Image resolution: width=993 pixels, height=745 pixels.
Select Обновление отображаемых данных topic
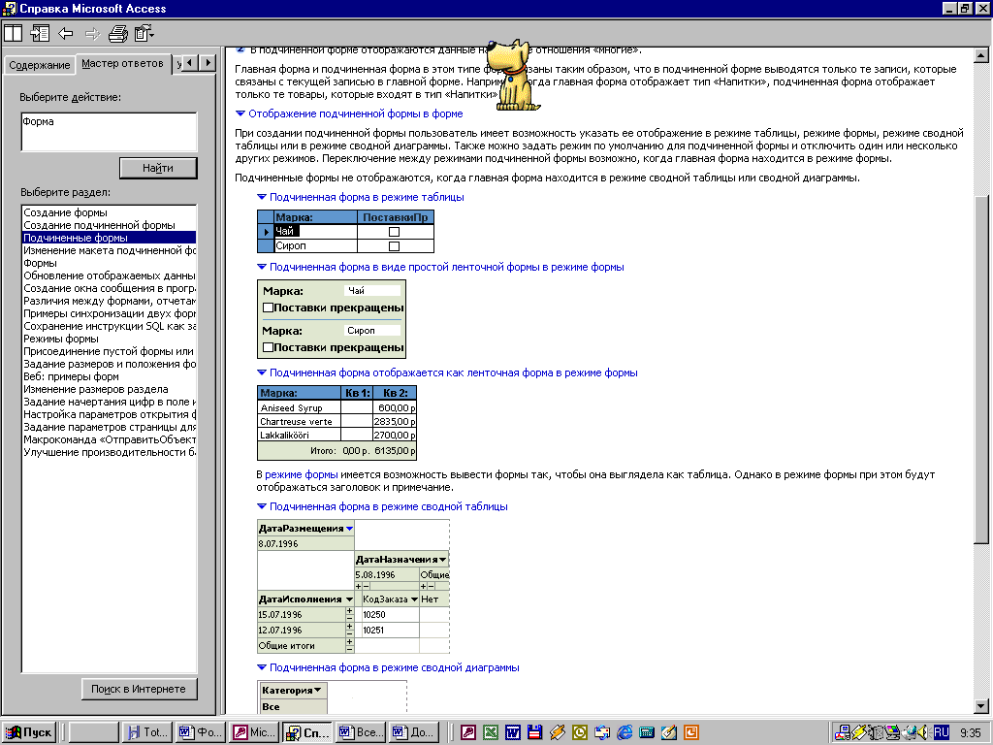click(110, 276)
